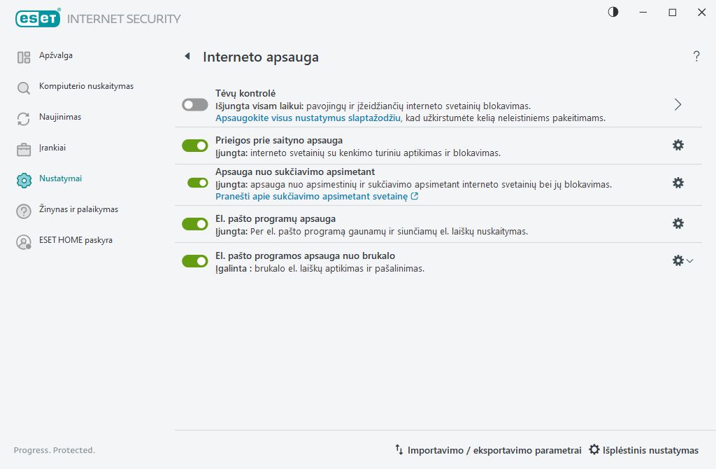Open gear for El. pašto programų apsauga
The width and height of the screenshot is (716, 469).
[678, 223]
